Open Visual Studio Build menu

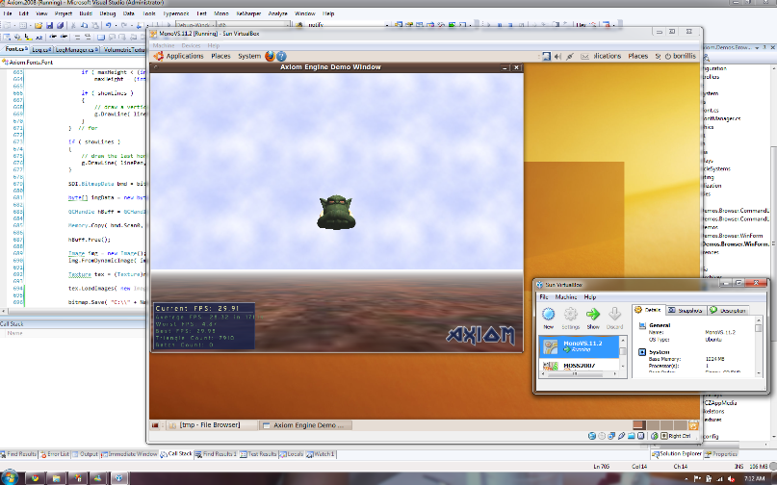86,13
